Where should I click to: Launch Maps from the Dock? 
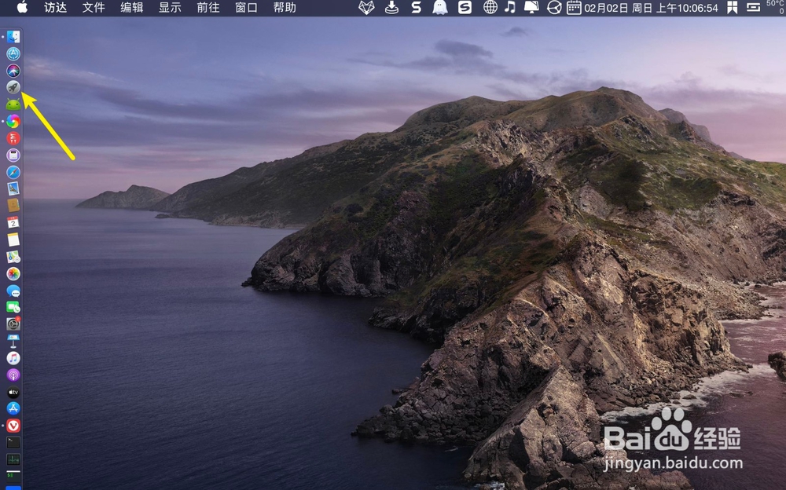point(13,257)
